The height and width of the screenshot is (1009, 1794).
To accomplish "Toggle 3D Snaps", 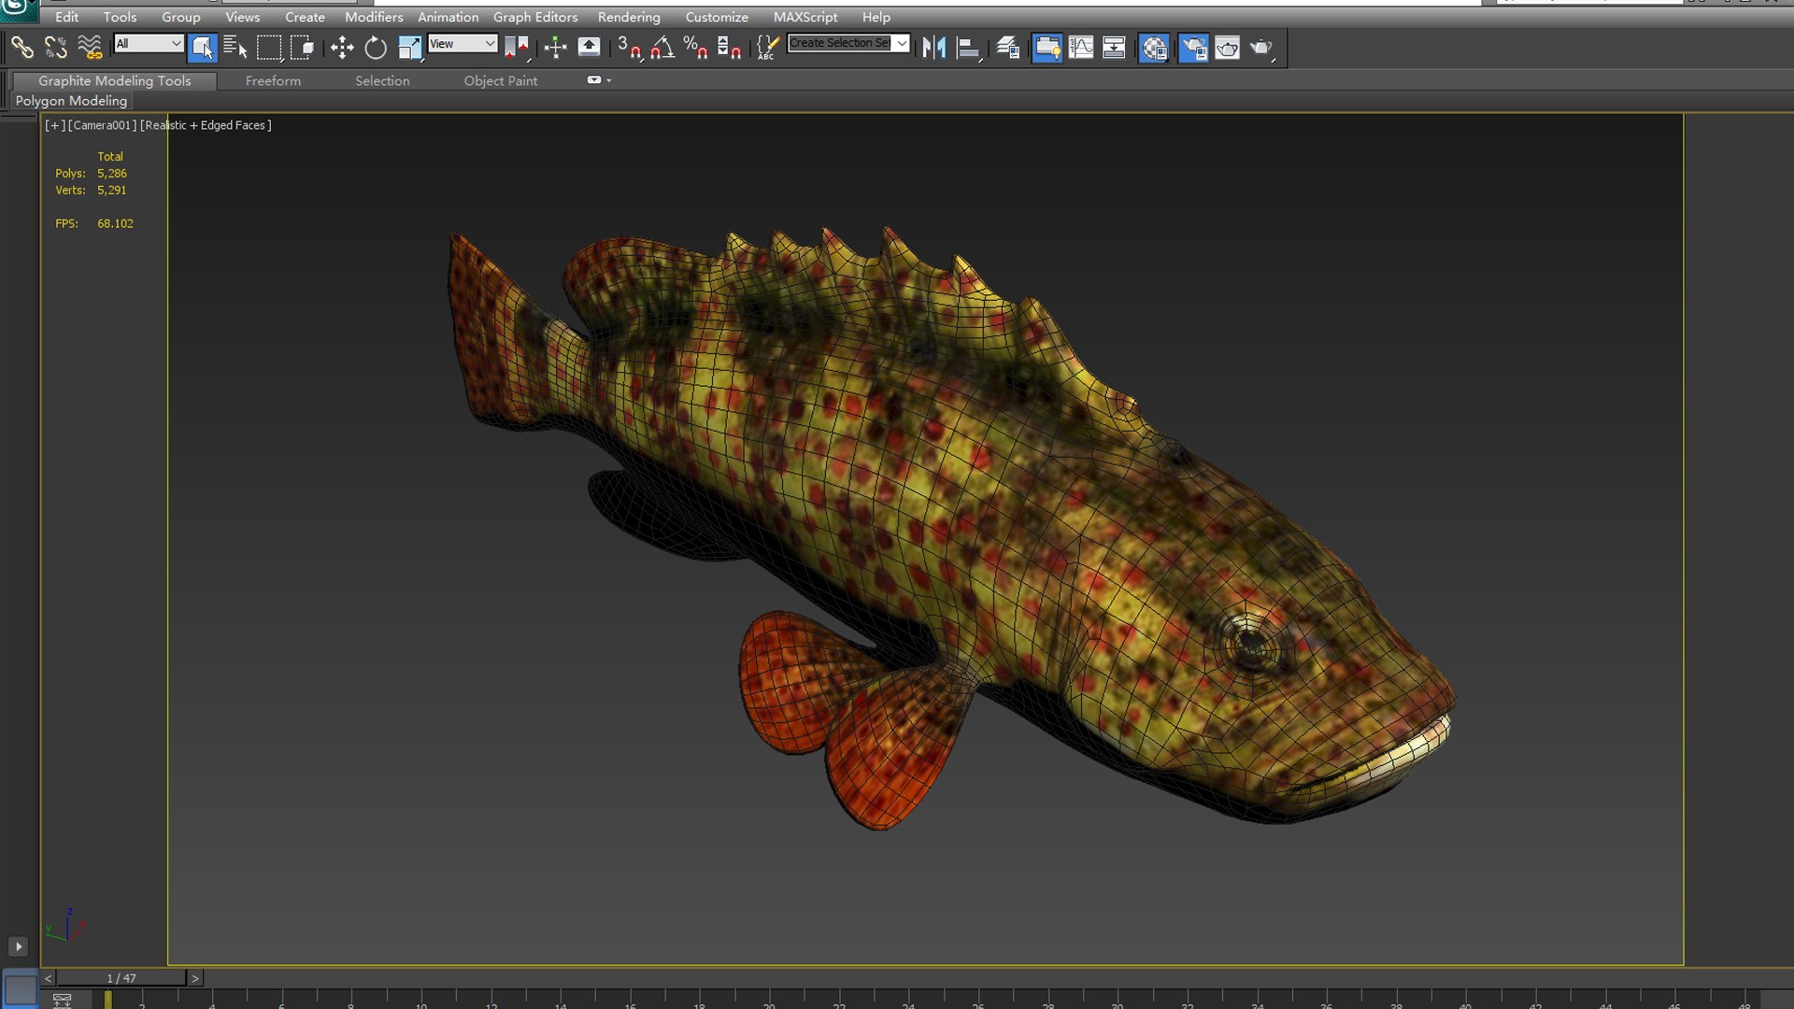I will click(x=629, y=47).
